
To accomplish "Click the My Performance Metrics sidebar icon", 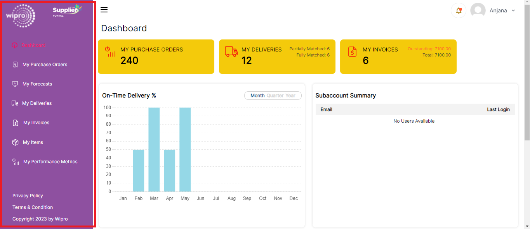I will click(16, 162).
